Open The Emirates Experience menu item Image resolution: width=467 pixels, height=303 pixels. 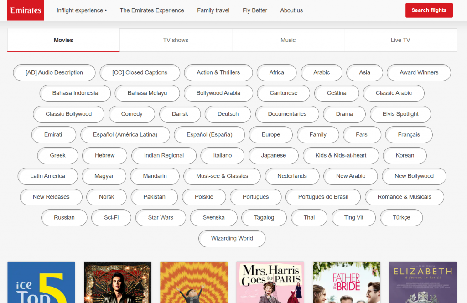152,10
